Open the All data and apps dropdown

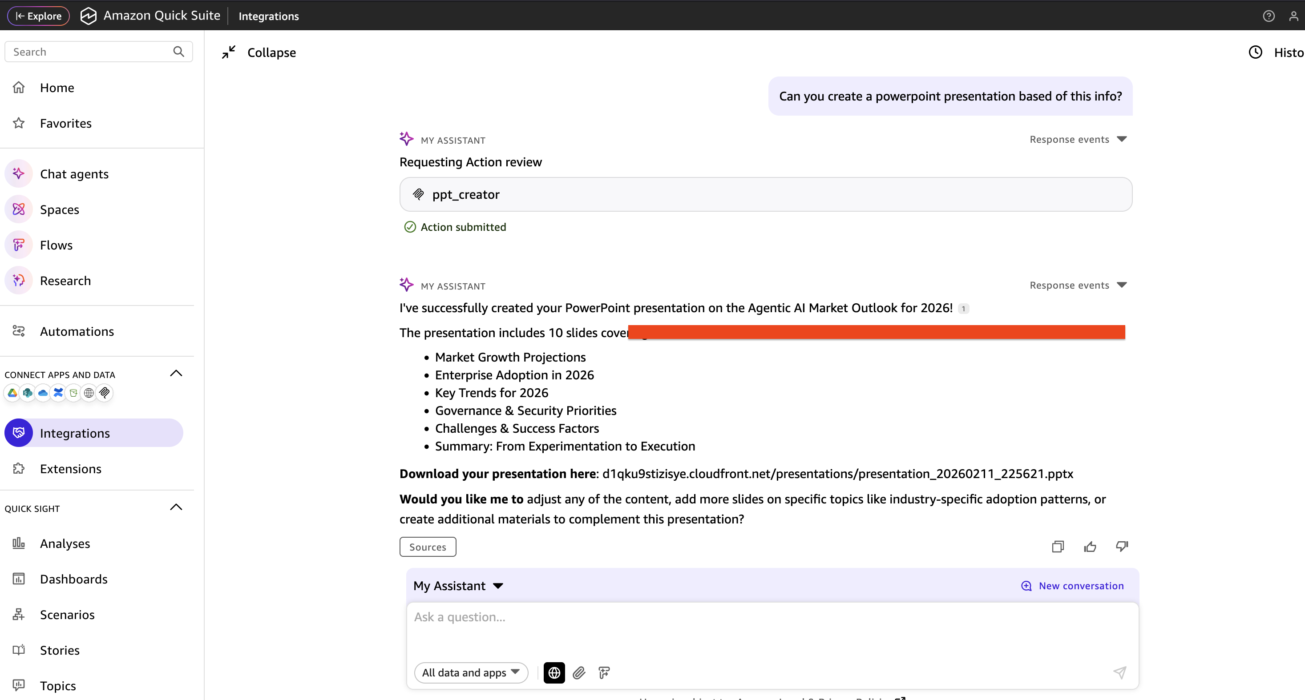click(x=471, y=672)
